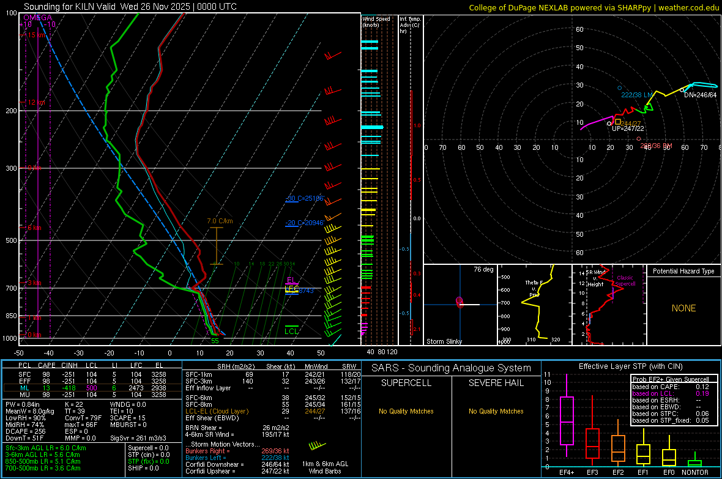Select the orange 'LCL-EL (Cloud Layer)' row
Viewport: 722px width, 479px height.
[x=273, y=411]
